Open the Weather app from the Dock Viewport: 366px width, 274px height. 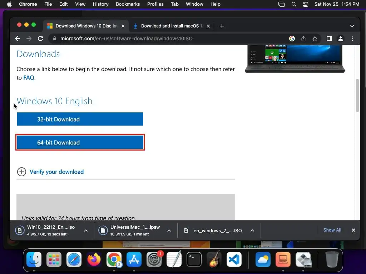(x=263, y=259)
